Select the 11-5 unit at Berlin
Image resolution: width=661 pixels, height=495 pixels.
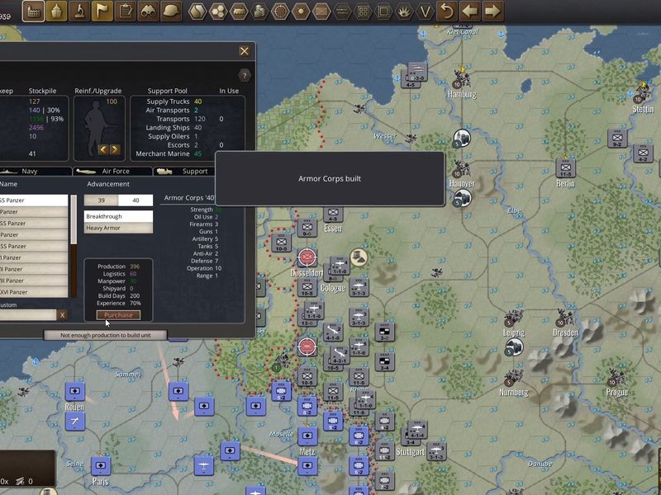566,169
